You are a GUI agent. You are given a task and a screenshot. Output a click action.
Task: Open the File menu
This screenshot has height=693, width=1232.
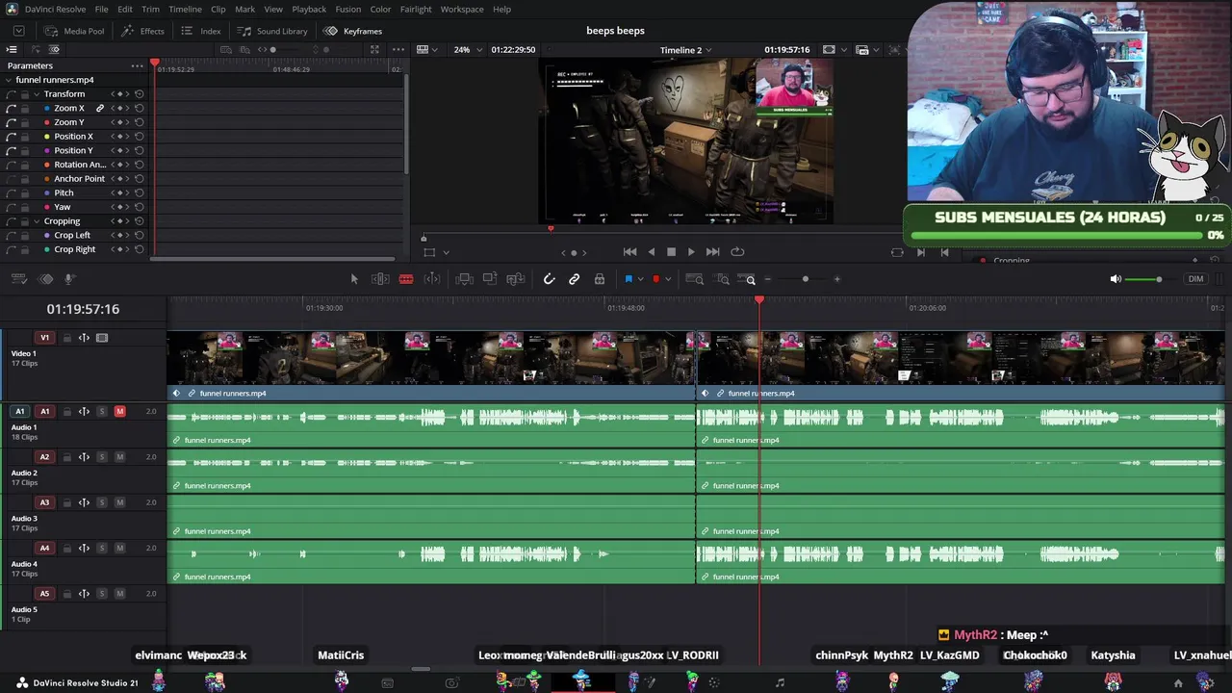pos(101,9)
